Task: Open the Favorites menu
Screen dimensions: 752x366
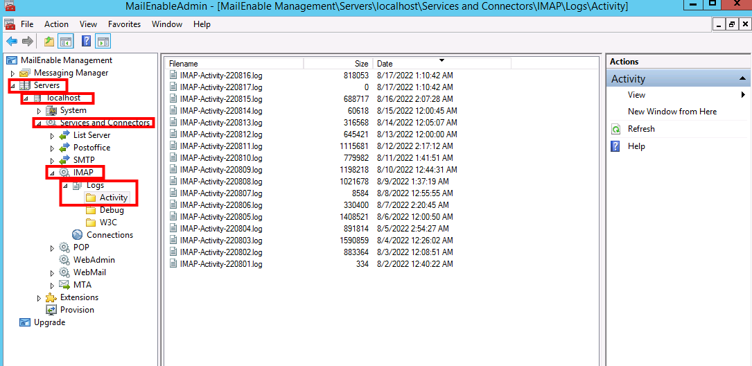Action: pyautogui.click(x=124, y=24)
